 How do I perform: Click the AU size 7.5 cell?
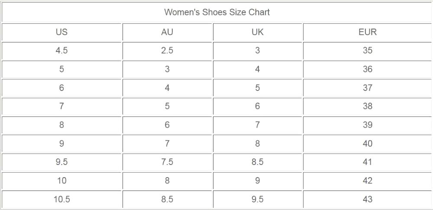point(167,162)
